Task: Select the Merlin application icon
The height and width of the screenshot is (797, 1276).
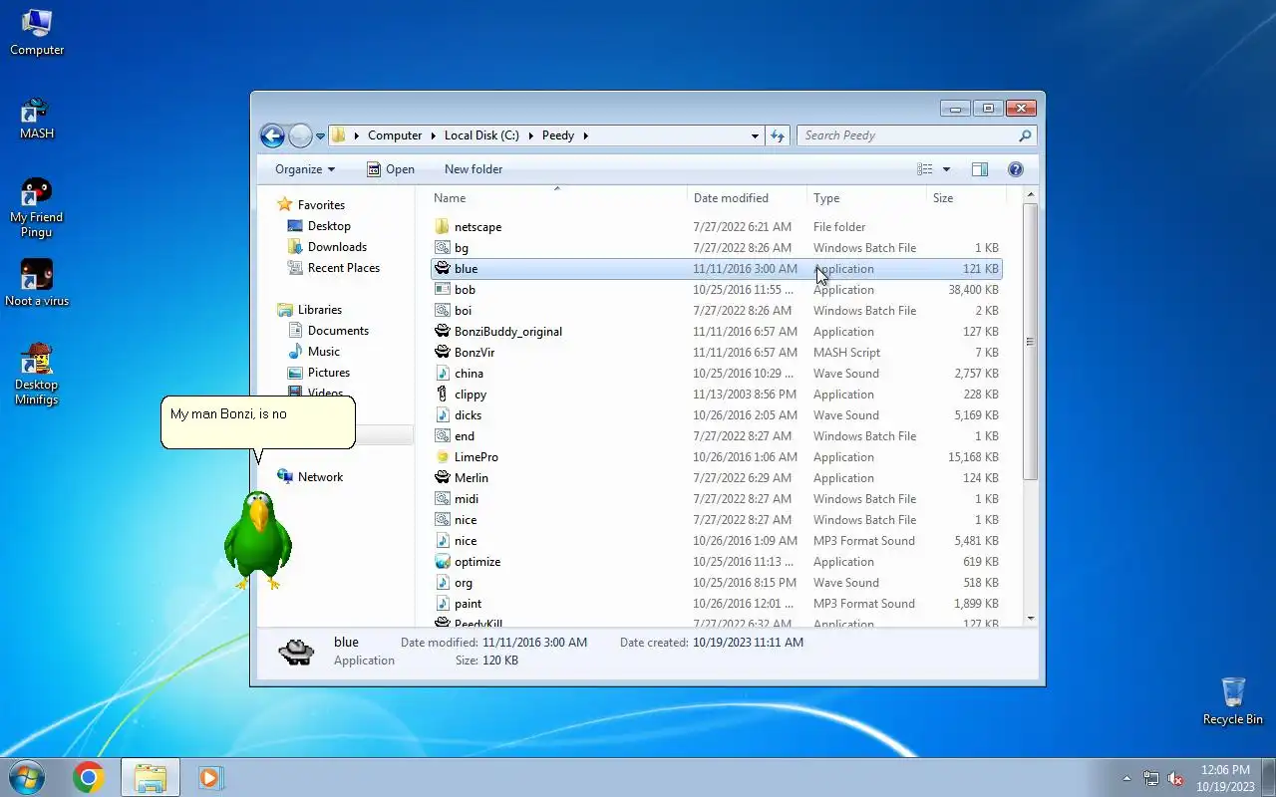Action: pyautogui.click(x=443, y=478)
